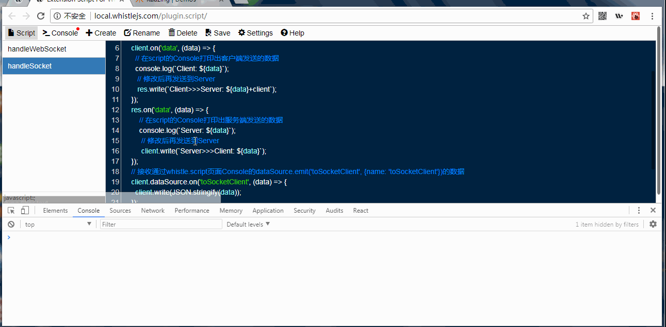Click code line 10 res.write statement
This screenshot has height=327, width=666.
[207, 89]
